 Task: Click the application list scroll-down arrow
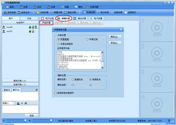pos(102,67)
